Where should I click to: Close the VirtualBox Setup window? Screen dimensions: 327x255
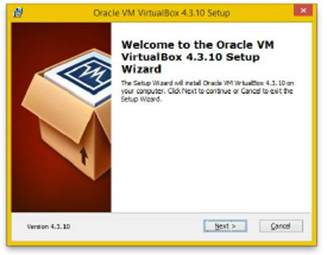click(x=303, y=10)
